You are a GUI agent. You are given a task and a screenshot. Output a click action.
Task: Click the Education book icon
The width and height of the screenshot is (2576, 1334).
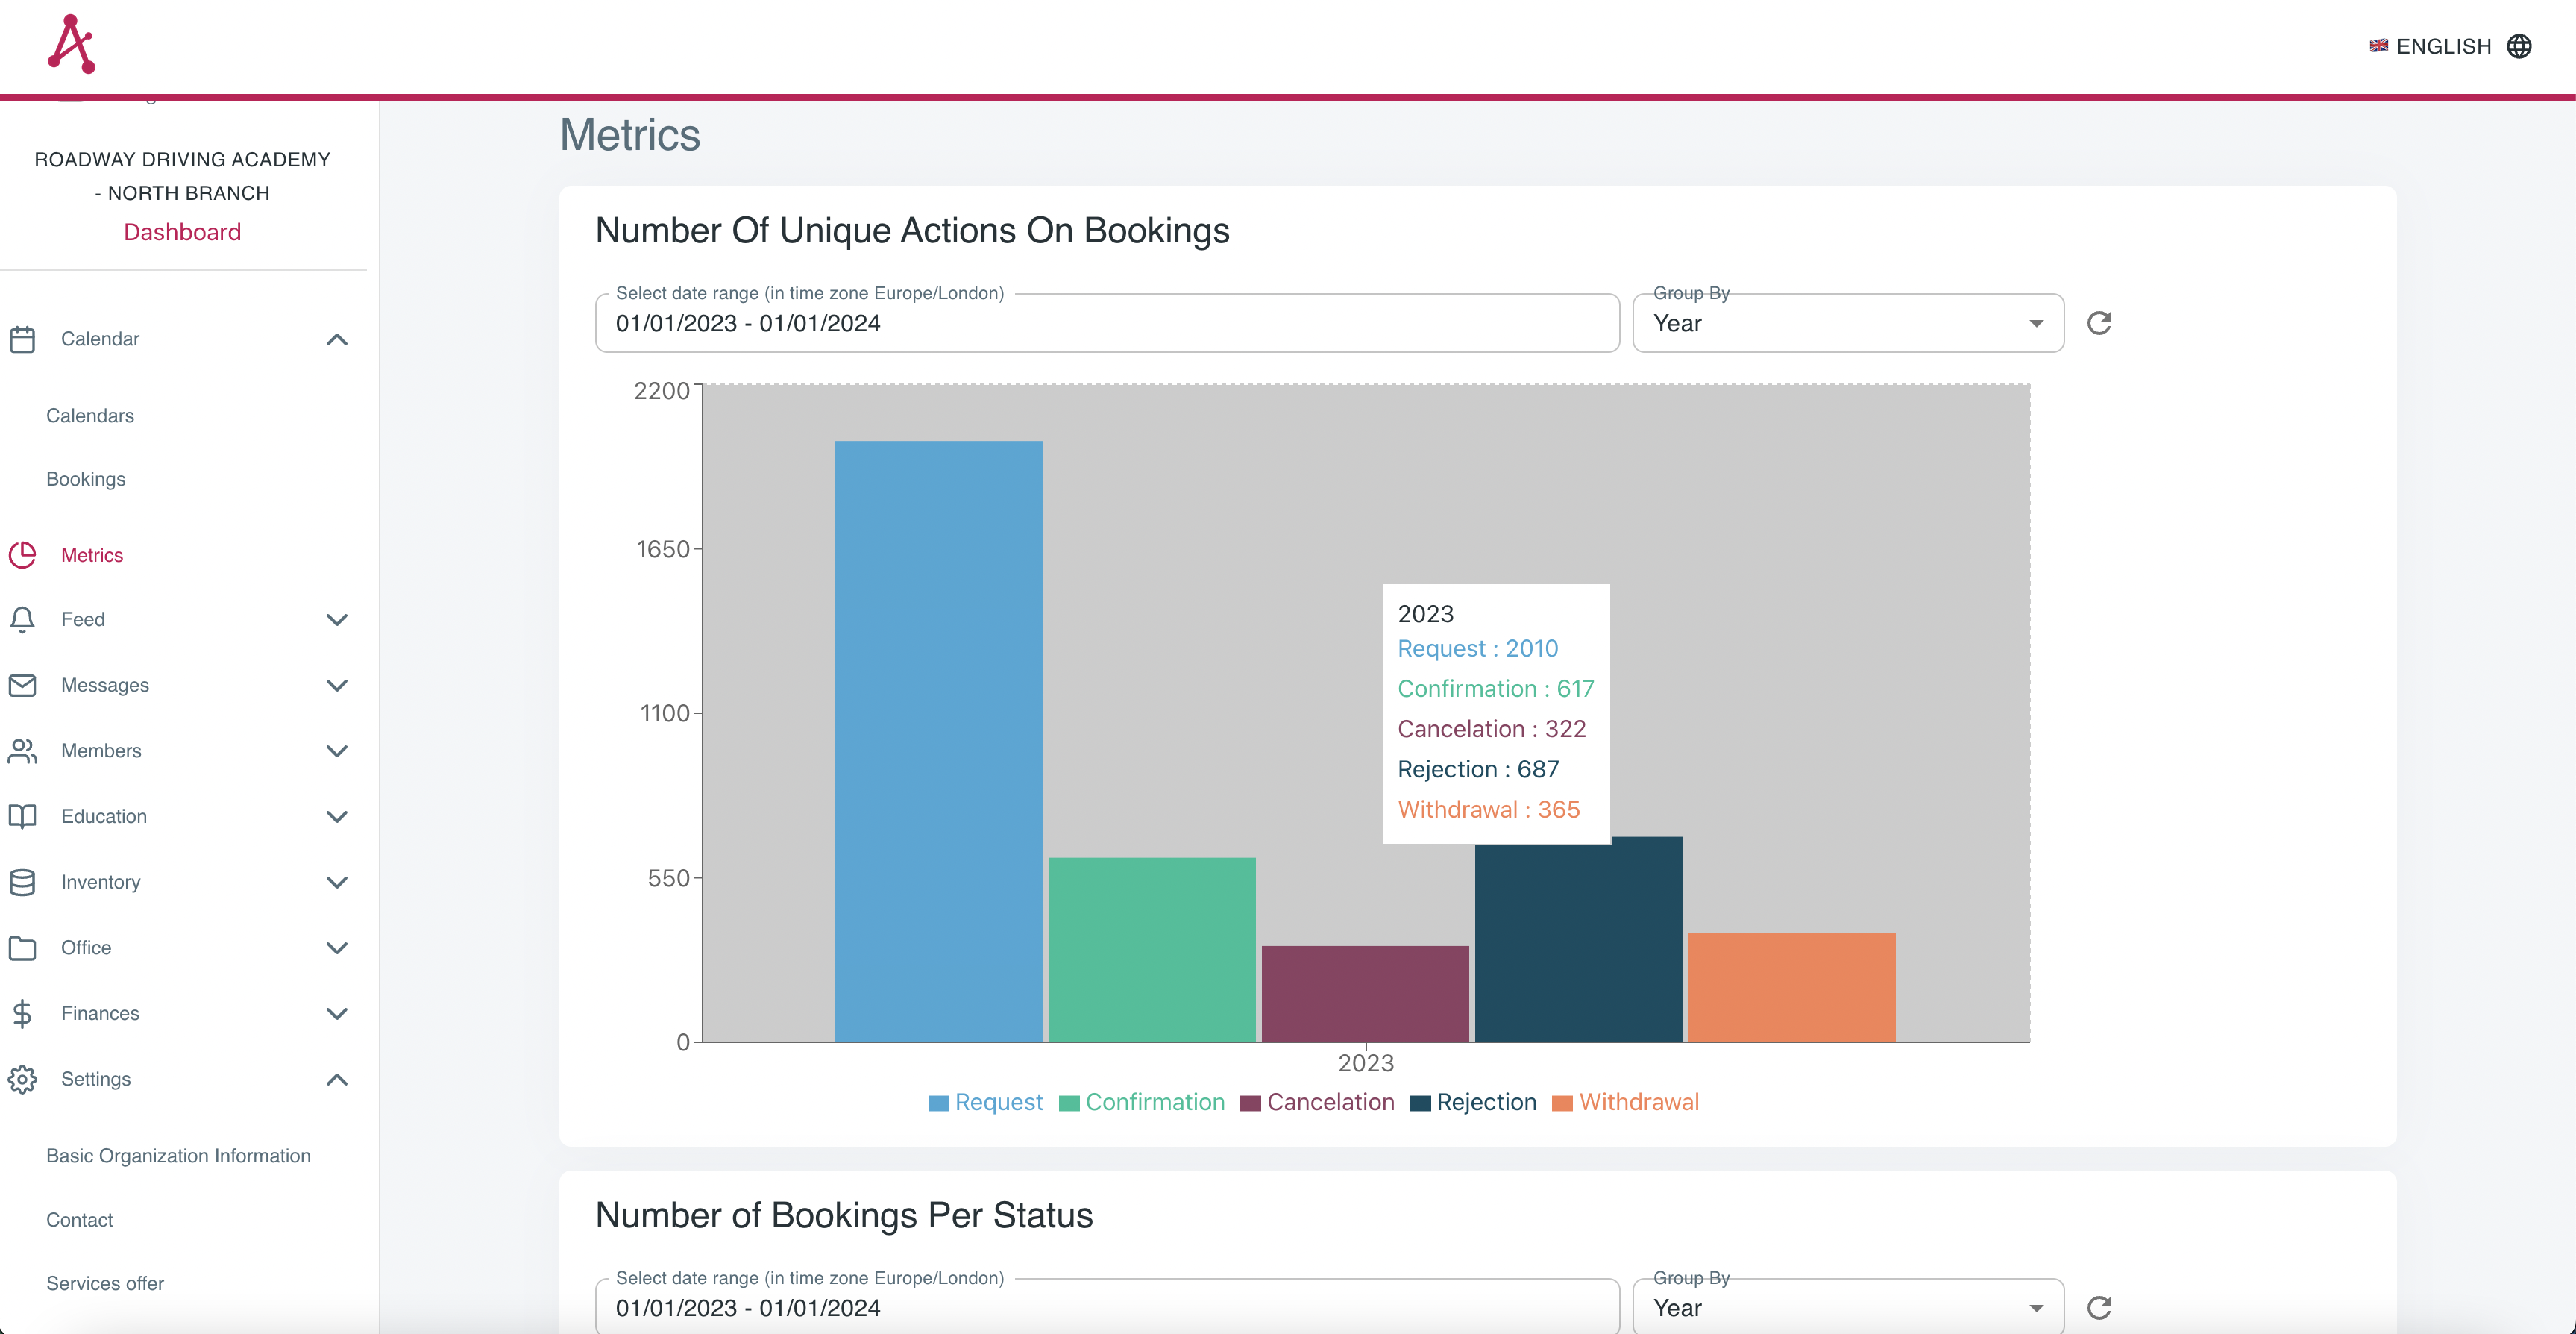tap(23, 817)
